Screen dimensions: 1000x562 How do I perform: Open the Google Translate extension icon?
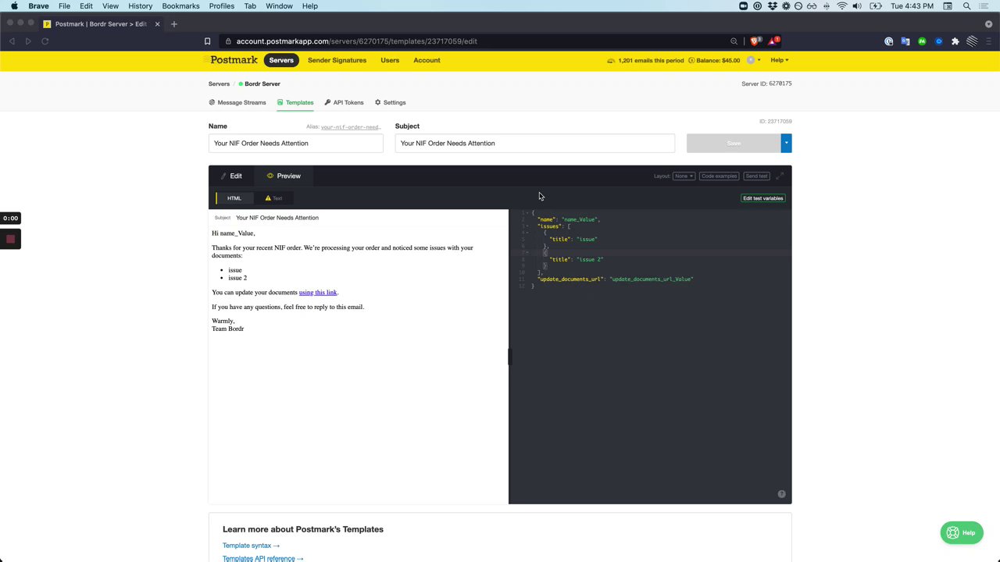click(x=905, y=41)
